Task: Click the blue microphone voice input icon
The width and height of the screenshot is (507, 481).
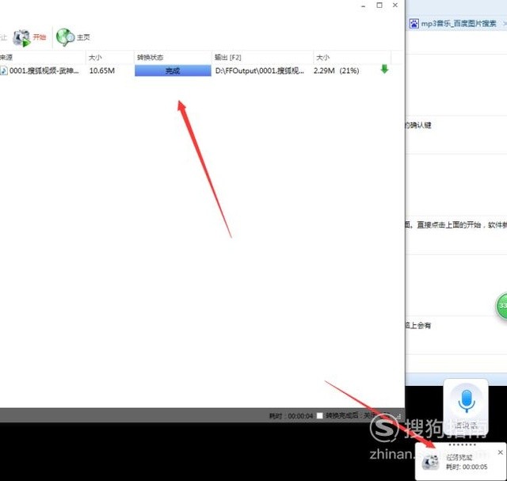Action: coord(467,401)
